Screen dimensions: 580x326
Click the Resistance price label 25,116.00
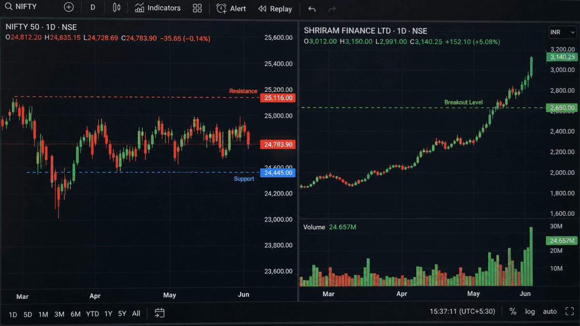click(277, 98)
